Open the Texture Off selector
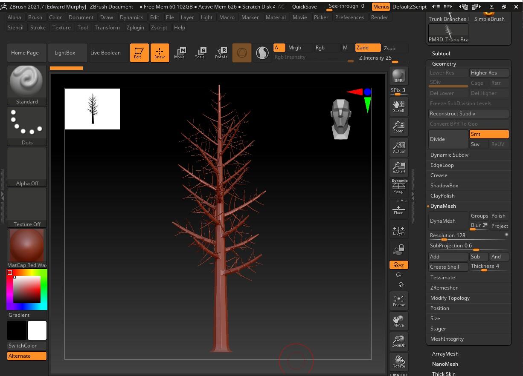This screenshot has width=523, height=376. click(27, 208)
